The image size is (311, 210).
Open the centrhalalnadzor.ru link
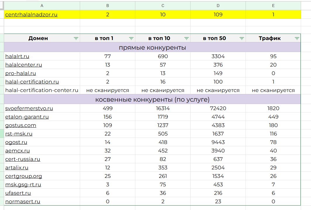pyautogui.click(x=31, y=15)
